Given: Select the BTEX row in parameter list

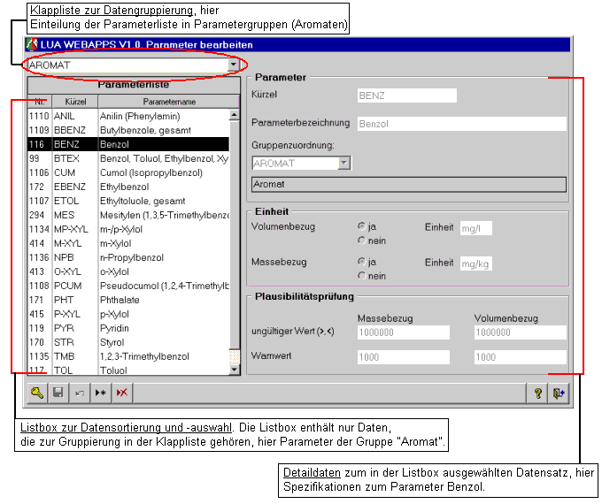Looking at the screenshot, I should pos(128,157).
